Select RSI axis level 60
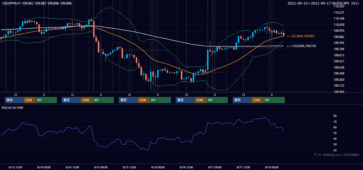This screenshot has height=170, width=363. tap(335, 127)
